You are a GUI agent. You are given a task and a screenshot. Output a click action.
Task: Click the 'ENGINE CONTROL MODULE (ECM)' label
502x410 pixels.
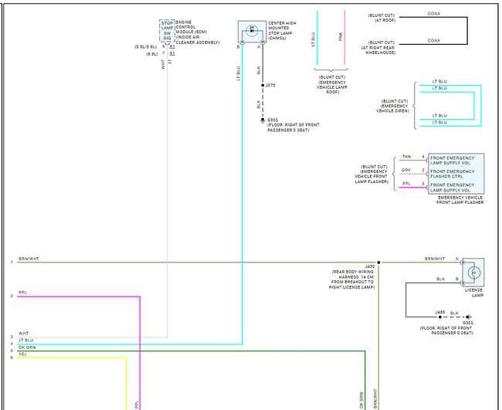point(197,32)
